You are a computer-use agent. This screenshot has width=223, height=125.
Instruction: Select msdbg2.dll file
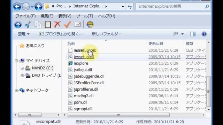[x=84, y=96]
